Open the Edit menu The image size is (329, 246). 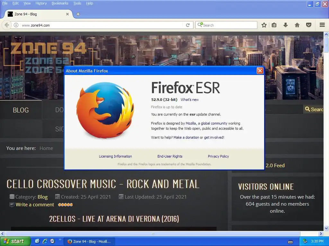(15, 3)
